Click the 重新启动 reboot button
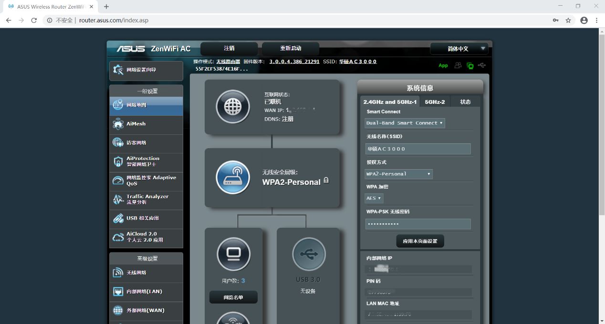 pos(291,49)
